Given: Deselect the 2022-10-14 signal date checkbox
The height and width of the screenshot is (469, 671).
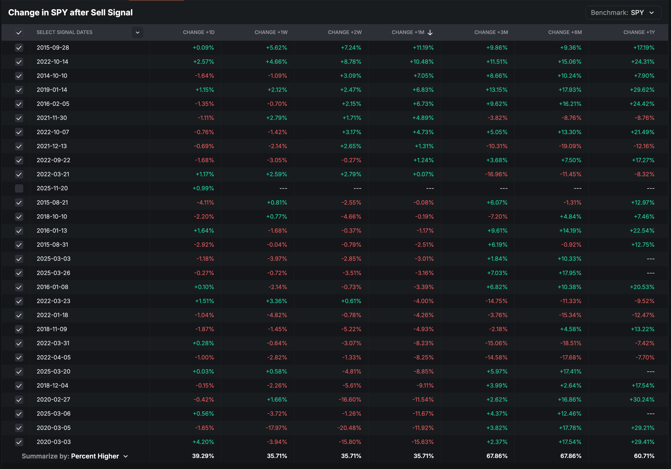Looking at the screenshot, I should coord(19,62).
